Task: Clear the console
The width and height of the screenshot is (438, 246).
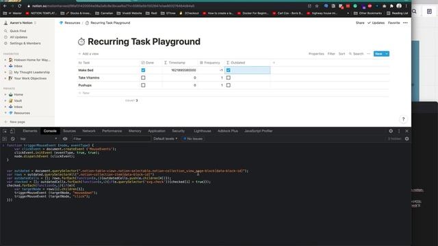Action: tap(13, 139)
